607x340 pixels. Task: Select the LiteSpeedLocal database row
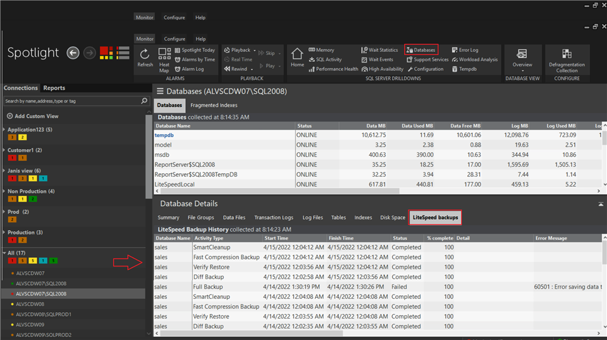[x=377, y=185]
